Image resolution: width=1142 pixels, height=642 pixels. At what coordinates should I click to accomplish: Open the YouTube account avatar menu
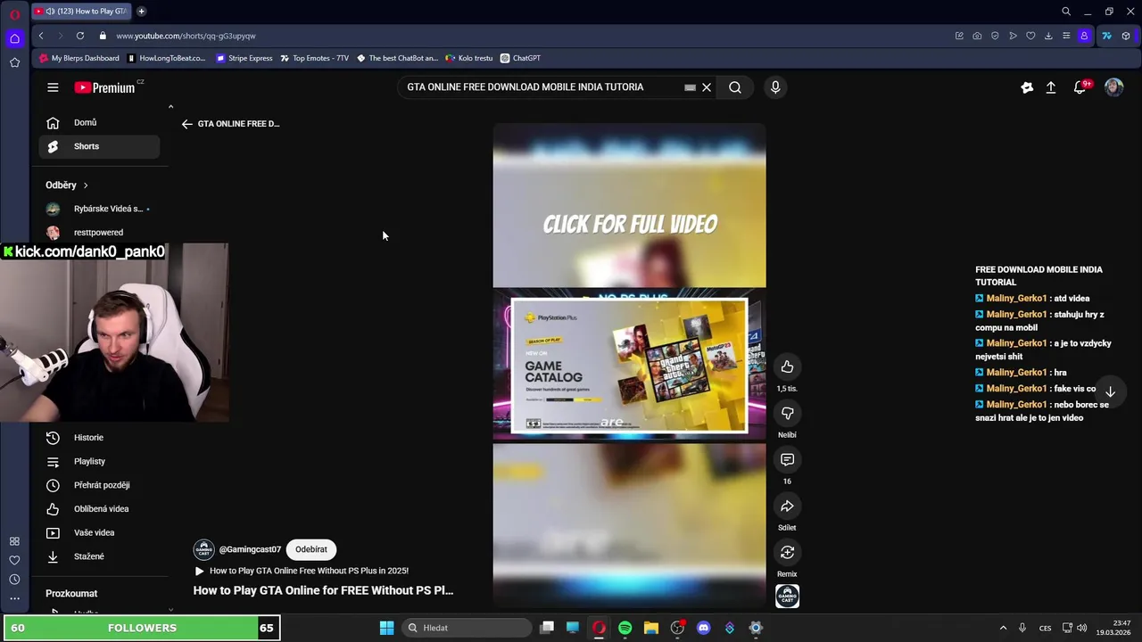1113,87
